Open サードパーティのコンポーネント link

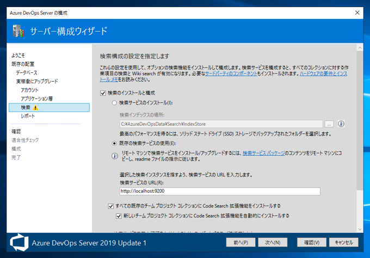(x=231, y=73)
